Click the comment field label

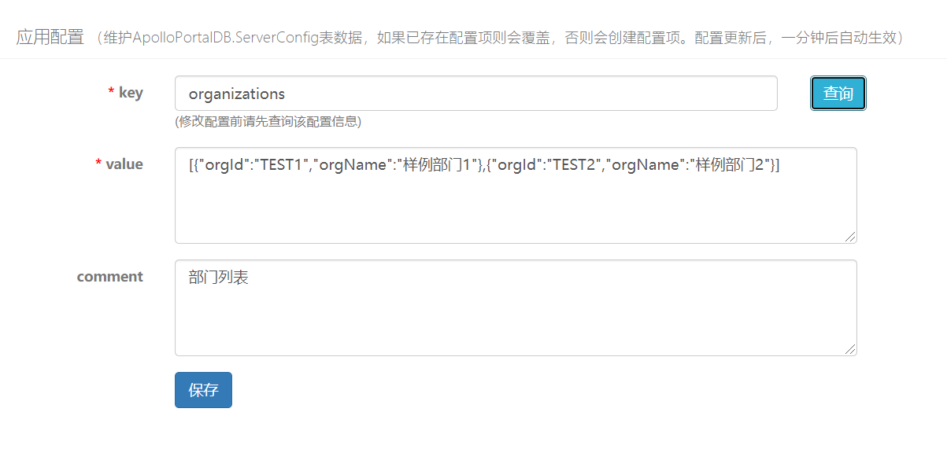110,277
